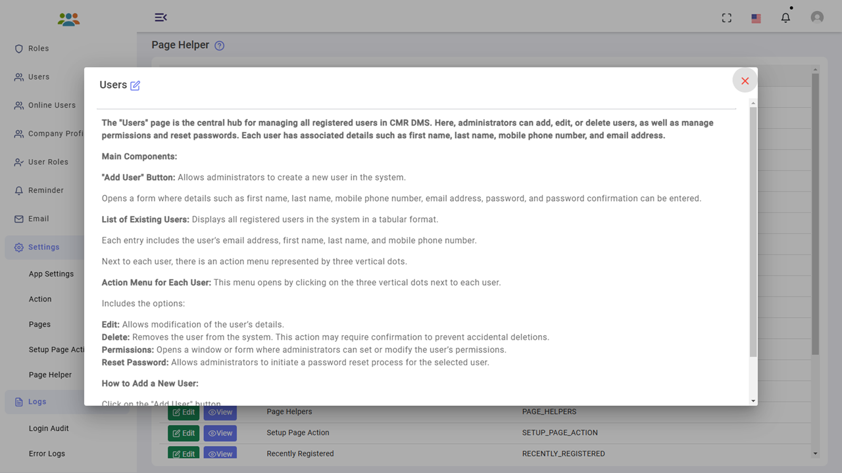
Task: Open the language flag selector
Action: coord(756,18)
